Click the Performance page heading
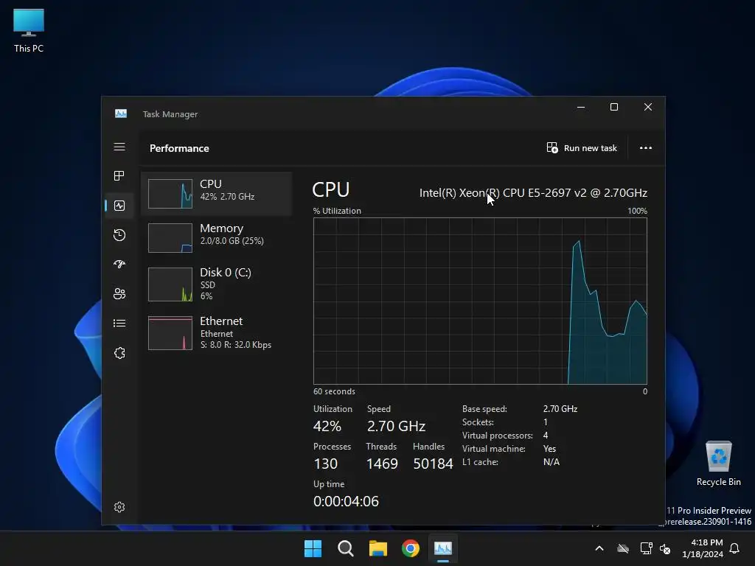 (x=179, y=148)
